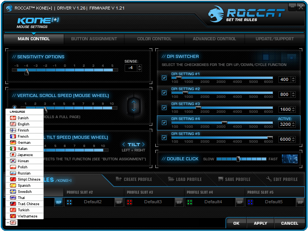Click the Sensitivity Options slider track

[65, 70]
